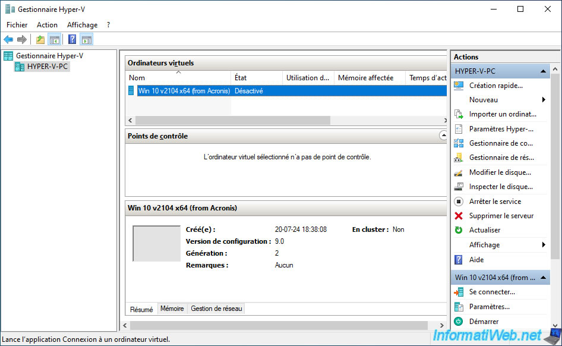562x346 pixels.
Task: Click the red X Supprimer le serveur icon
Action: 459,216
